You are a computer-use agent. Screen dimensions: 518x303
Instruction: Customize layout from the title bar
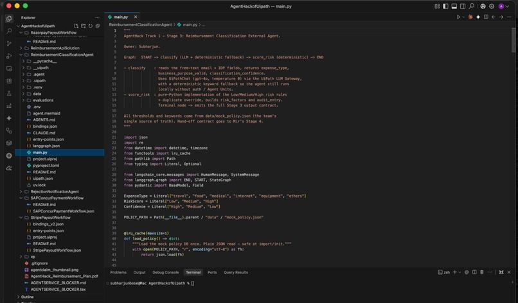[x=437, y=6]
